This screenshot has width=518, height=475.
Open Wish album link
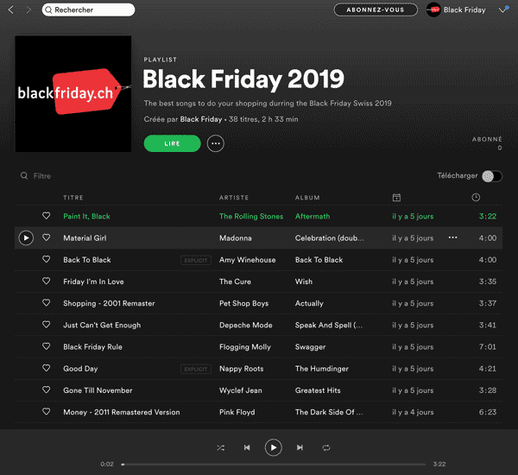click(304, 282)
